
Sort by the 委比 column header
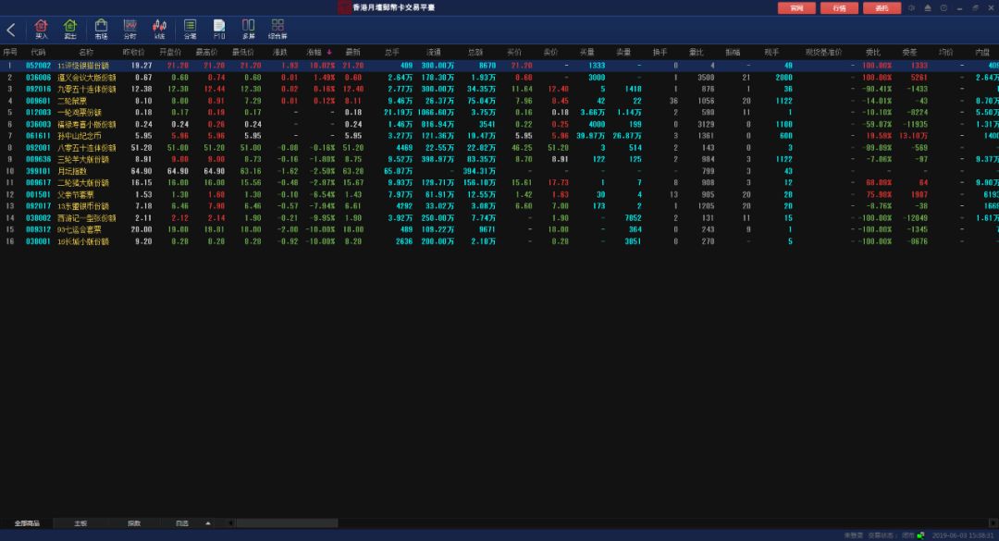coord(873,53)
